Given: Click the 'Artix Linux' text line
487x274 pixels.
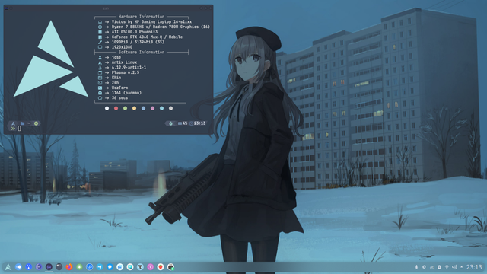Looking at the screenshot, I should (x=124, y=62).
